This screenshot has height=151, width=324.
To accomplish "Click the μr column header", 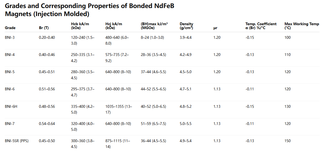I will point(215,28).
